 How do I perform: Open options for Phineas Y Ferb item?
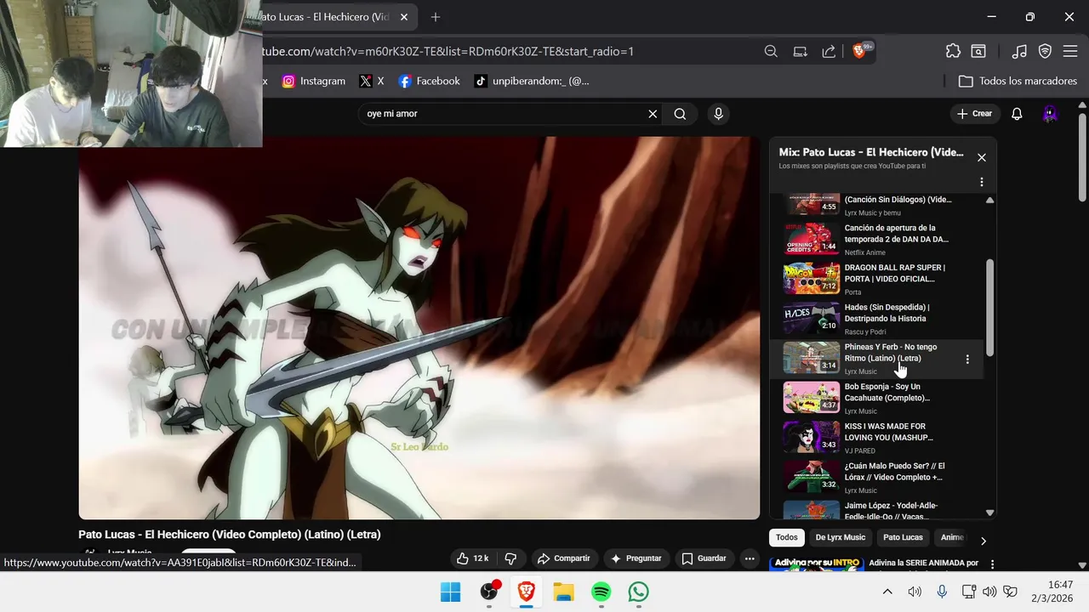click(967, 359)
